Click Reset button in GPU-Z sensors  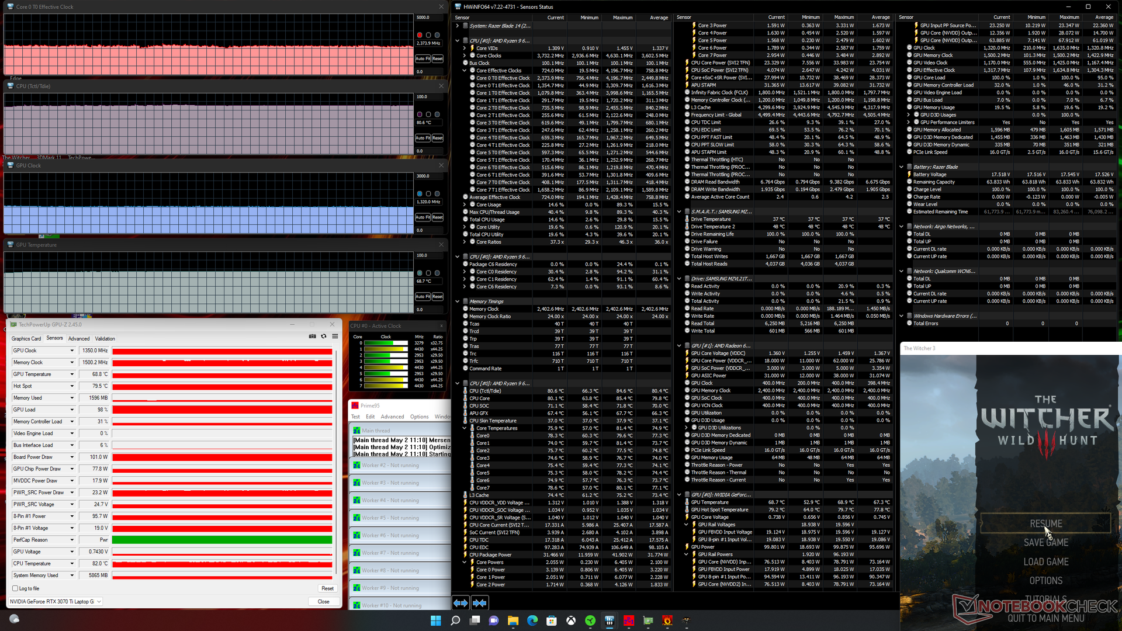pos(327,589)
